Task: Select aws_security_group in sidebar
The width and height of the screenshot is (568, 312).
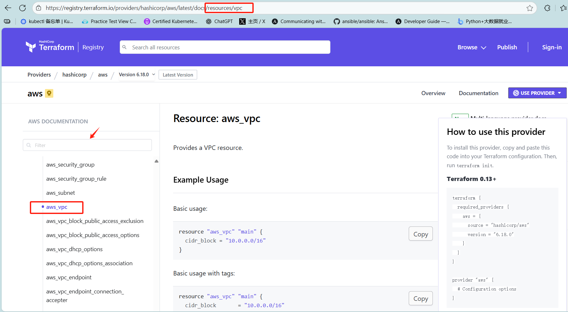Action: tap(70, 165)
